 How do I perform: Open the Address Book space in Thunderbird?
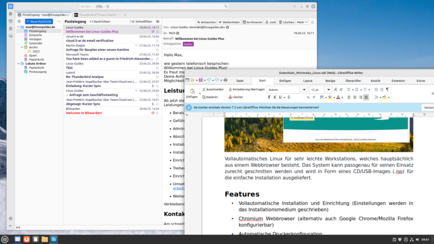(11, 14)
